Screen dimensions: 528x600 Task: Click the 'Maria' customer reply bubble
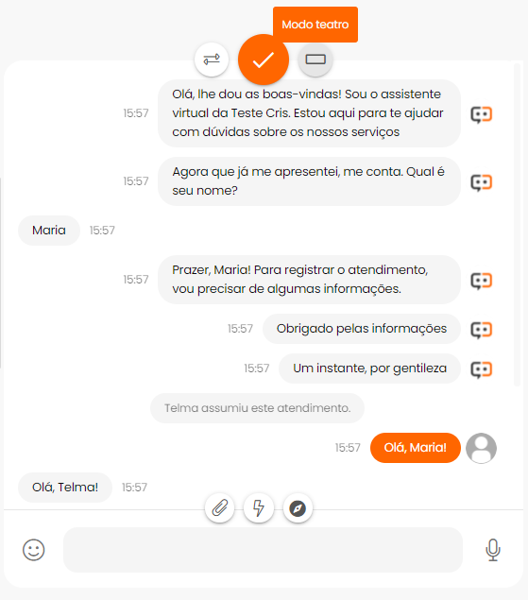tap(49, 231)
